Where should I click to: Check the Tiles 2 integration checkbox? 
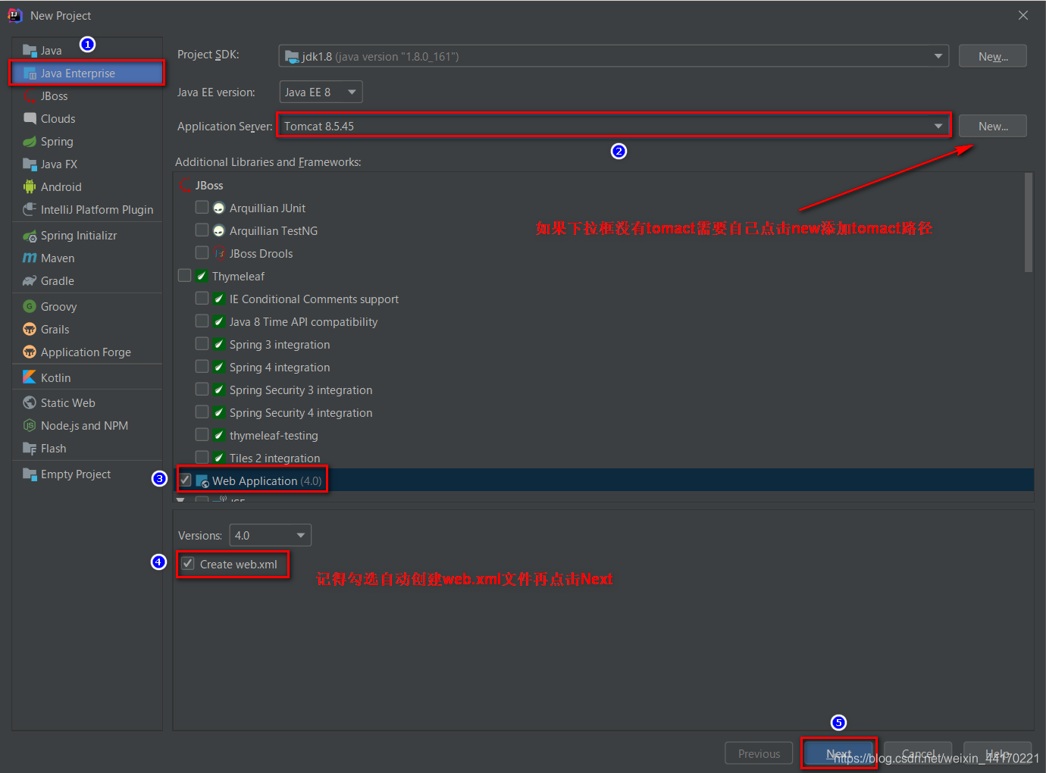202,457
